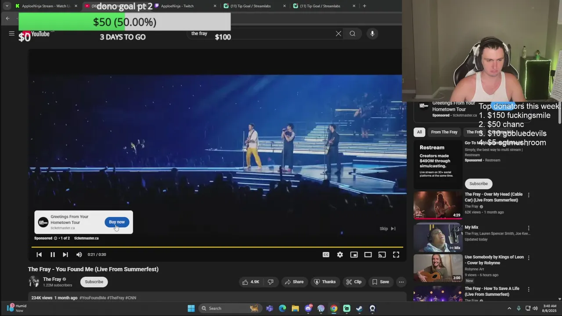
Task: Open Steam from the taskbar
Action: (360, 308)
